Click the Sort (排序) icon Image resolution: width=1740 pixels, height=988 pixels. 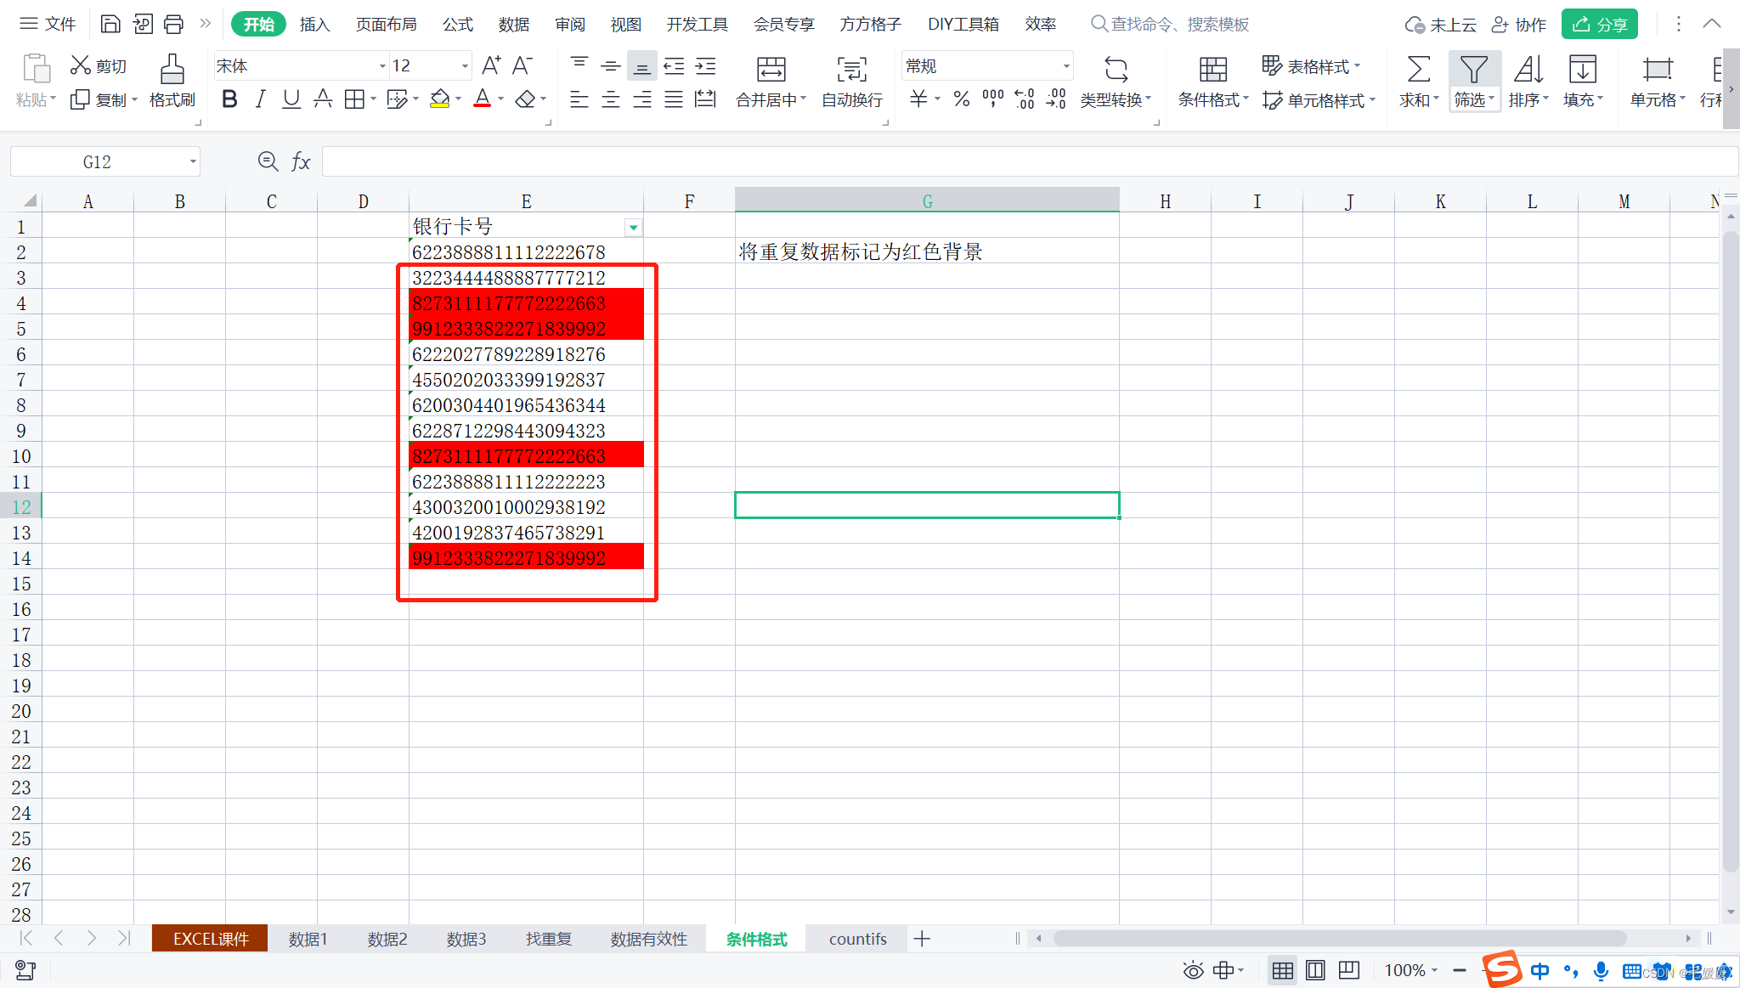click(1528, 70)
